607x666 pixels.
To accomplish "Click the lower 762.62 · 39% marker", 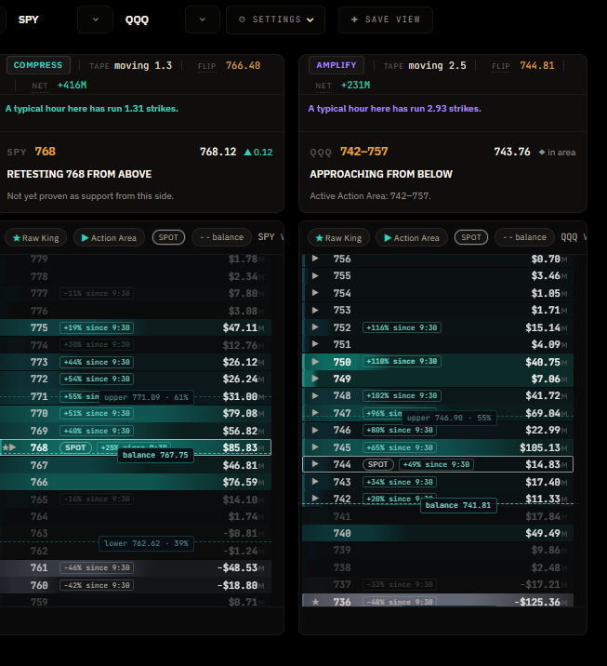I will click(x=147, y=543).
